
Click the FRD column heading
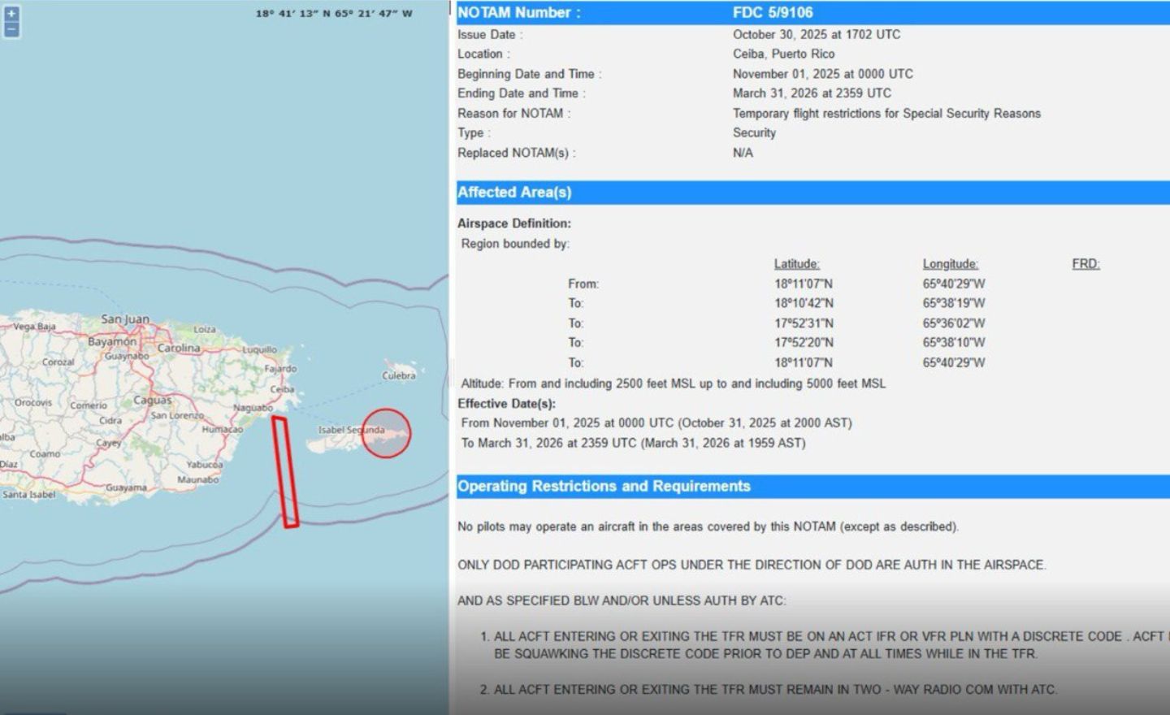1085,264
